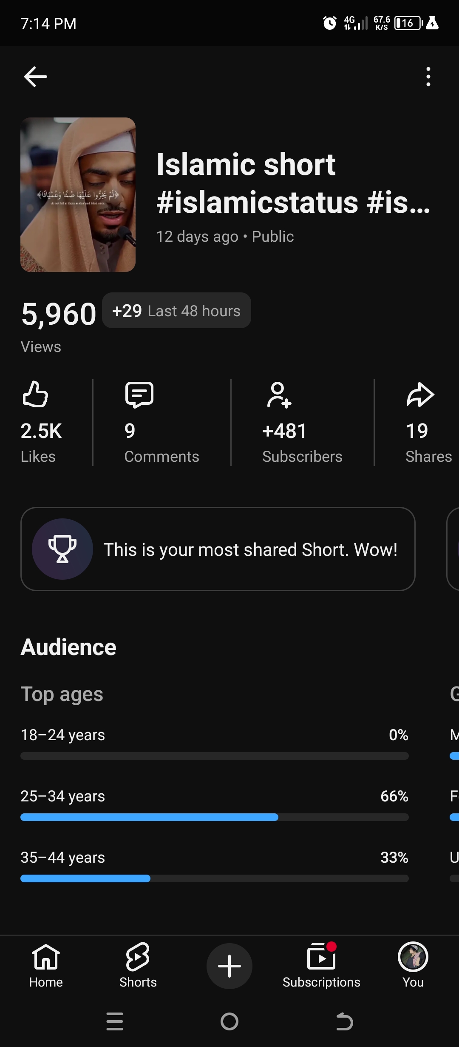Tap the 5,960 Views count
Viewport: 459px width, 1047px height.
(59, 315)
